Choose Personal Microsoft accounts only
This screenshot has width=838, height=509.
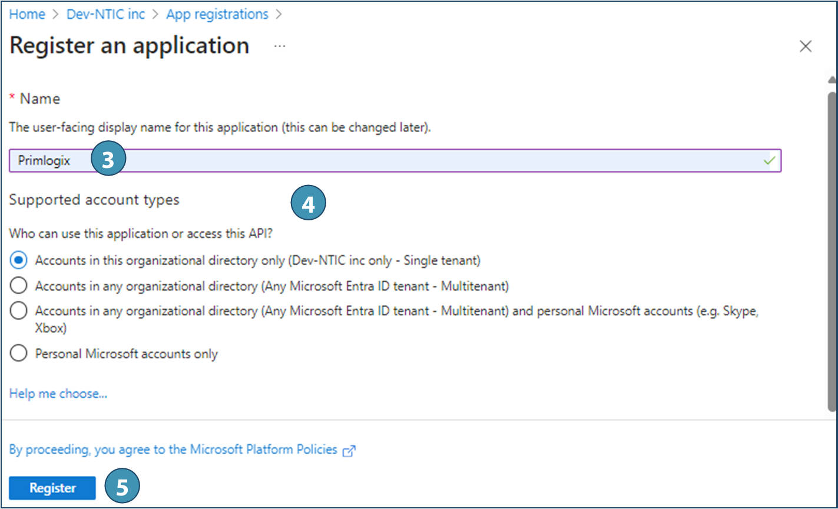(x=19, y=353)
